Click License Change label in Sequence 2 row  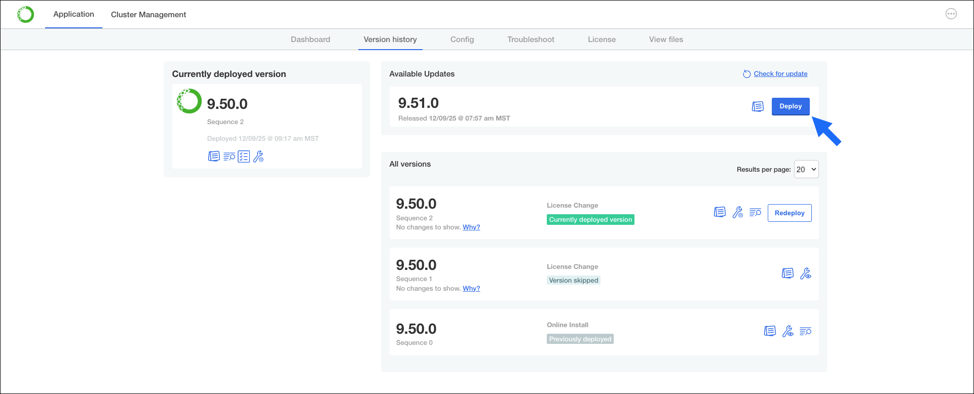coord(573,206)
